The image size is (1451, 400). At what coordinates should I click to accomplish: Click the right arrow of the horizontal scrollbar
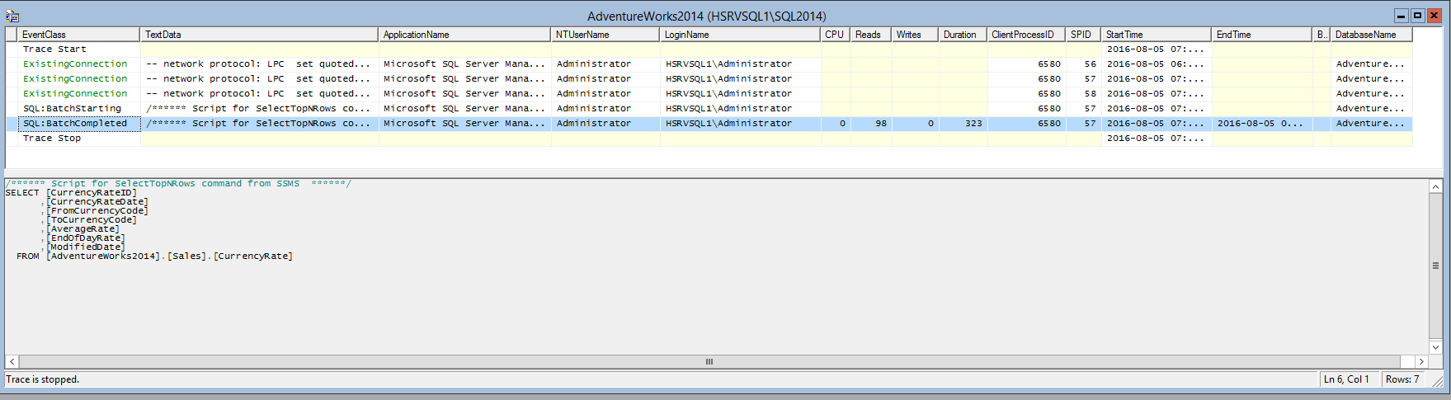tap(1421, 362)
